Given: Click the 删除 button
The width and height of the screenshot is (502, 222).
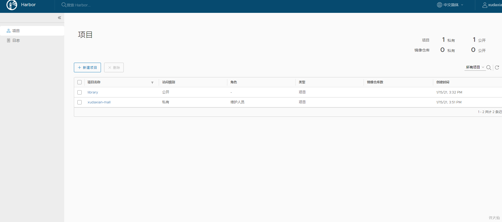Looking at the screenshot, I should 114,67.
